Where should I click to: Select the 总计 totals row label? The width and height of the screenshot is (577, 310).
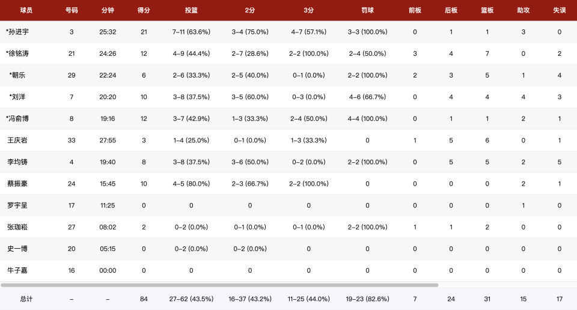(x=26, y=299)
